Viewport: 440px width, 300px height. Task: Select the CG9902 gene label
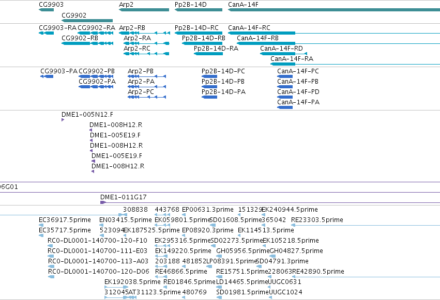pyautogui.click(x=74, y=15)
